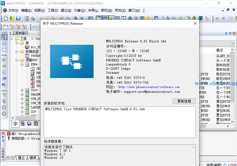Click the second insert icon with red block
Image resolution: width=237 pixels, height=166 pixels.
pyautogui.click(x=12, y=27)
